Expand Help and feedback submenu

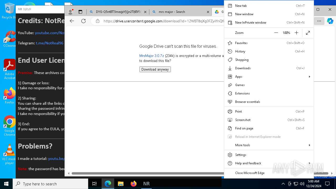coord(269,163)
